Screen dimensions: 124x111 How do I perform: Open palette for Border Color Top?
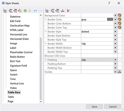(x=119, y=27)
